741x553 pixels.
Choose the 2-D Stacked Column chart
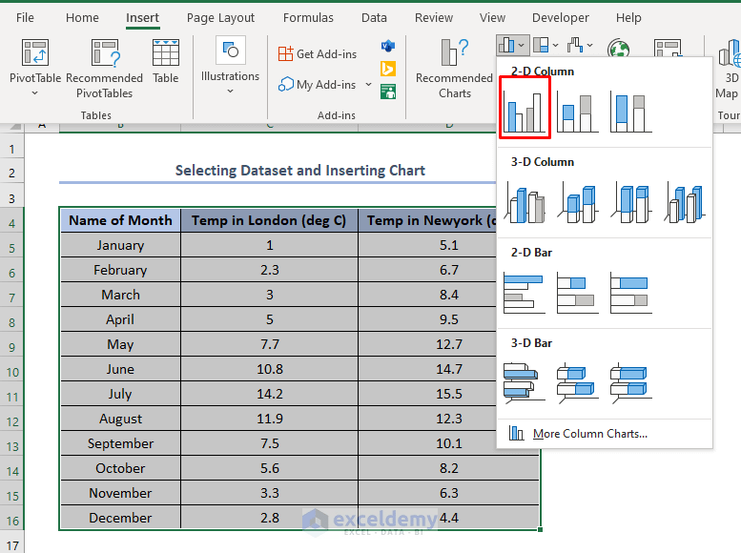(578, 112)
